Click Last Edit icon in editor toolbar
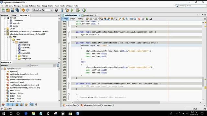This screenshot has height=116, width=207. 87,19
